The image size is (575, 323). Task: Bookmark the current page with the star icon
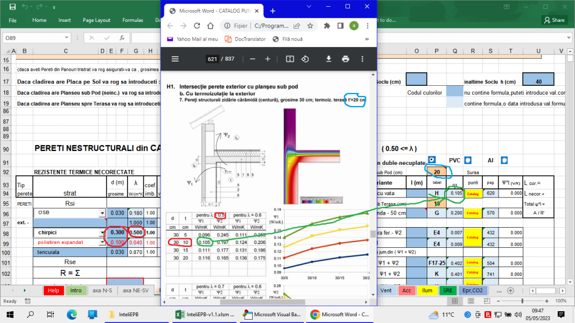(x=311, y=26)
